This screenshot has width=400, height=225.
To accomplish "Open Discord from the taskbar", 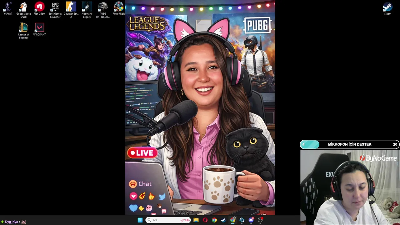I will coord(251,220).
